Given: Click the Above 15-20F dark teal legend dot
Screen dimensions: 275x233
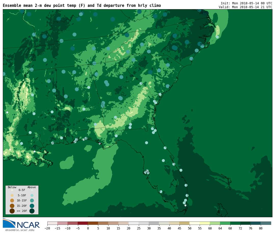Looking at the screenshot, I should (x=32, y=206).
